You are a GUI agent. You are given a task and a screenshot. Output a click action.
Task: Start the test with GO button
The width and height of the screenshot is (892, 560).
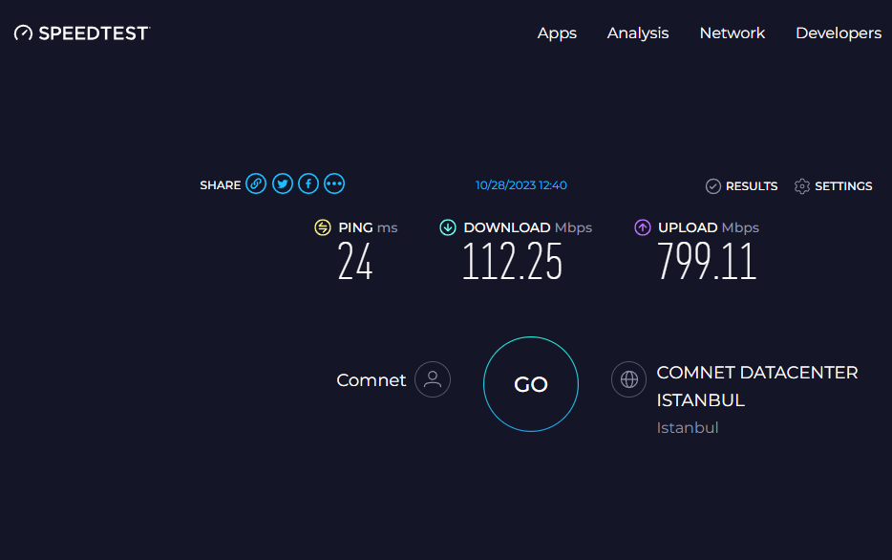point(531,384)
